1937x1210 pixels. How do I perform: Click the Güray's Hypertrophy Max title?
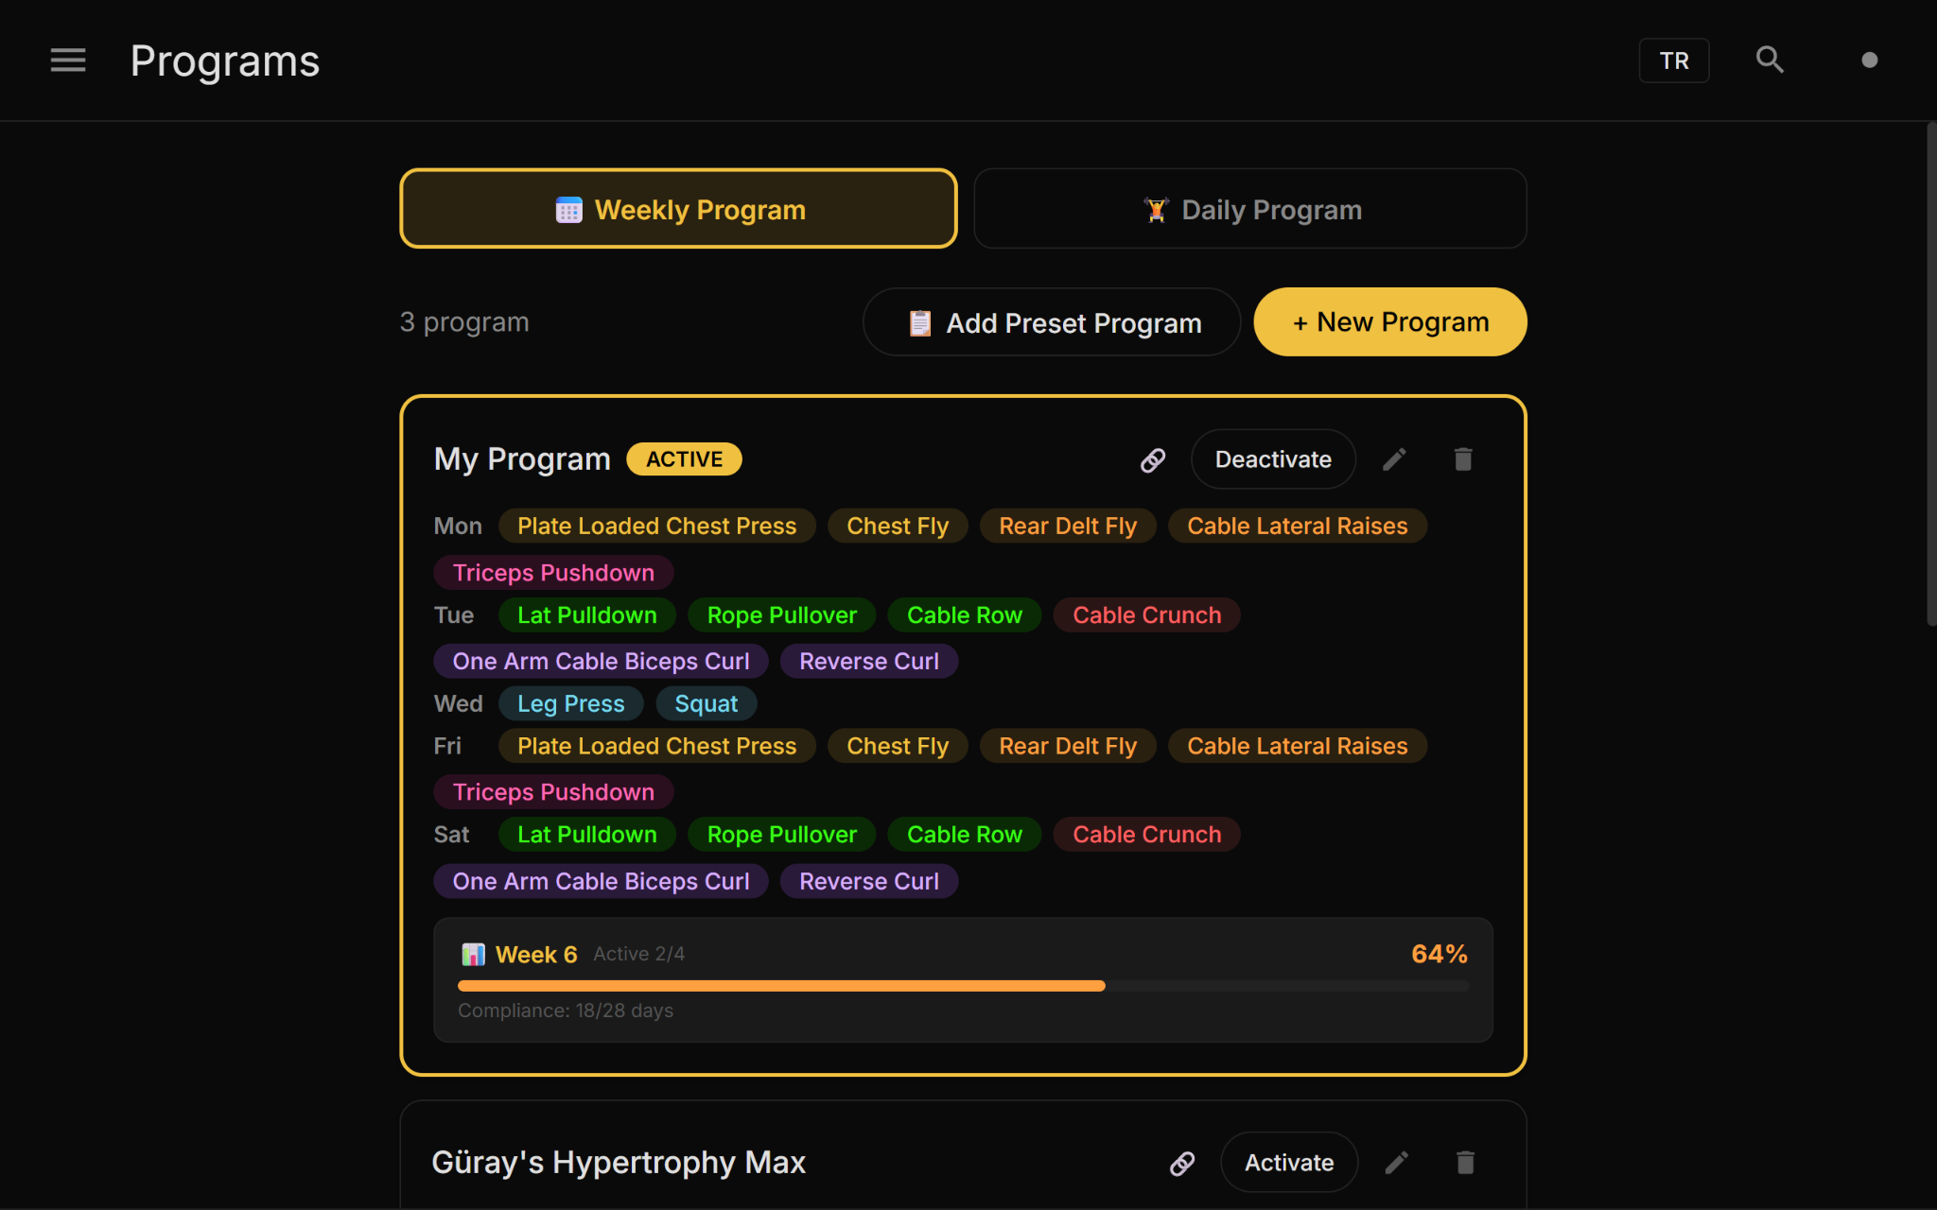[x=619, y=1163]
